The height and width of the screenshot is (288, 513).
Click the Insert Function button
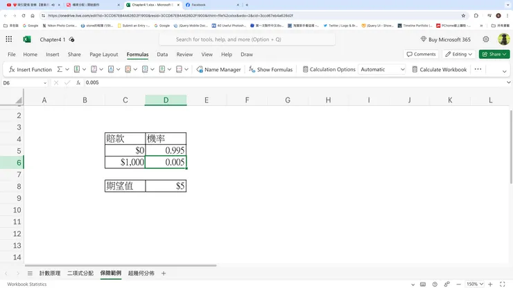coord(30,69)
